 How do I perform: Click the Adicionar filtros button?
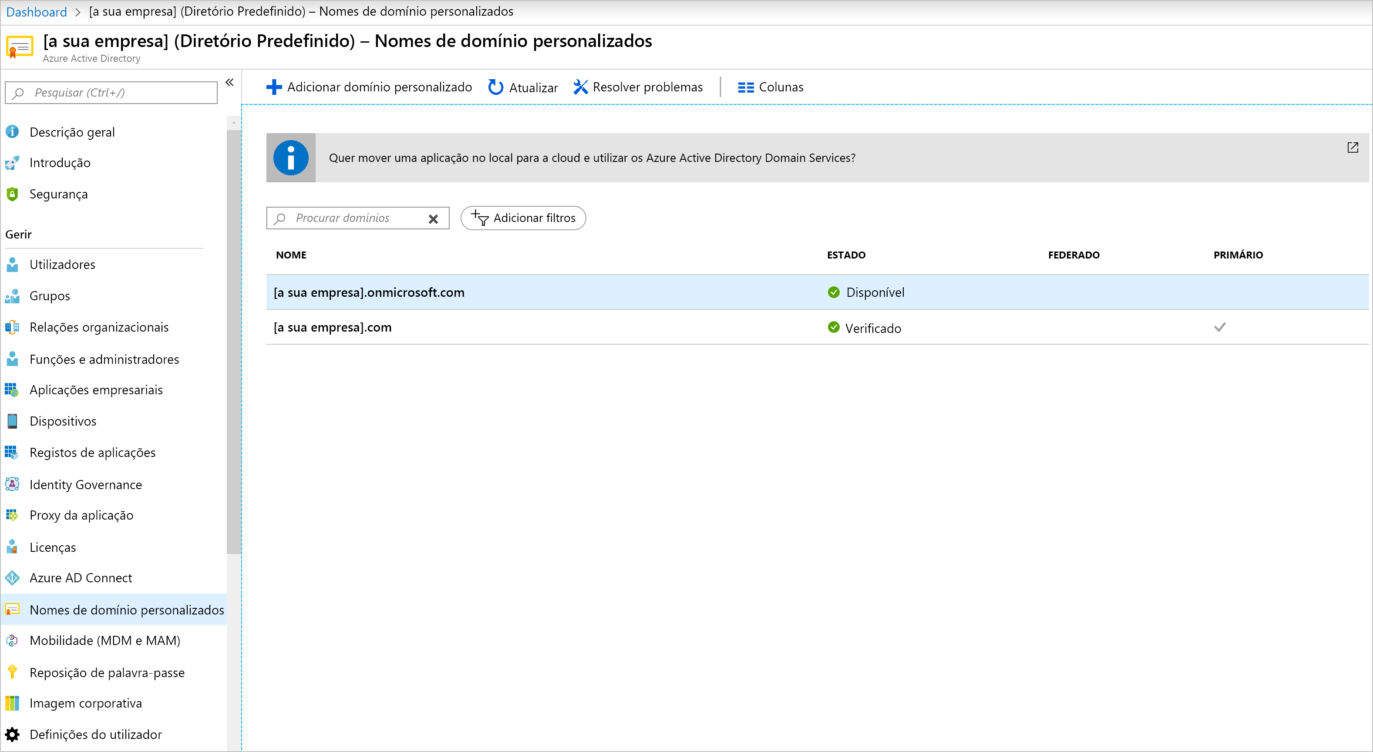click(x=523, y=218)
